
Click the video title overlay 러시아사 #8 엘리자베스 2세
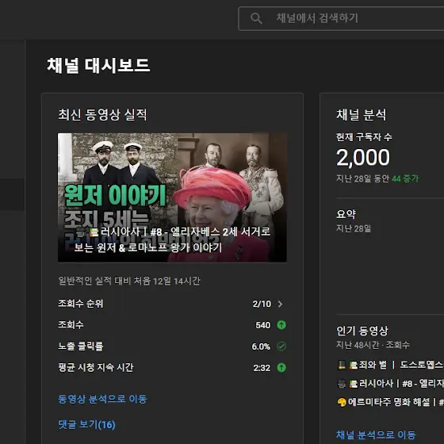click(172, 239)
